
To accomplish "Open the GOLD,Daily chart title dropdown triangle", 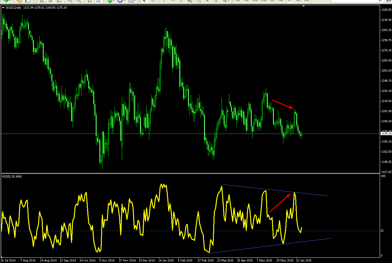I will 3,7.
